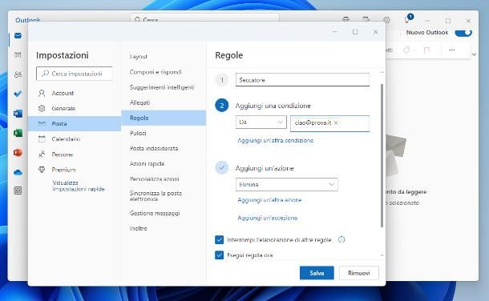The width and height of the screenshot is (489, 301).
Task: Maximize the Impostazioni dialog window
Action: pos(355,32)
